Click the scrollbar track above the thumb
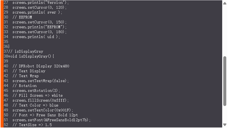Image resolution: width=229 pixels, height=128 pixels. pyautogui.click(x=225, y=27)
